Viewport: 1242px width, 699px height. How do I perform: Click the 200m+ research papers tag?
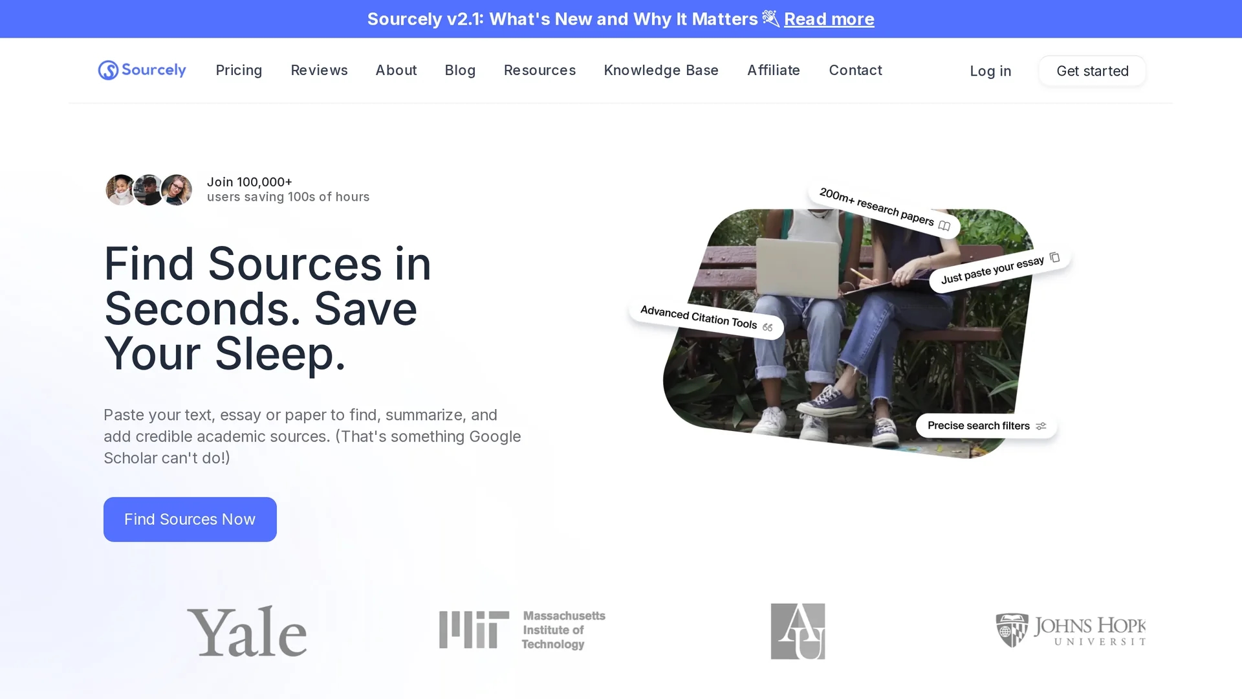(884, 211)
